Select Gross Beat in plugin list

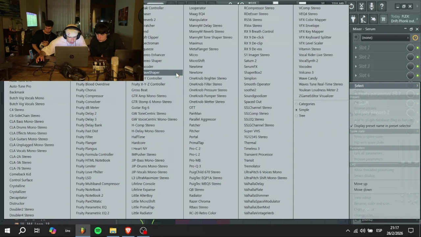point(139,90)
